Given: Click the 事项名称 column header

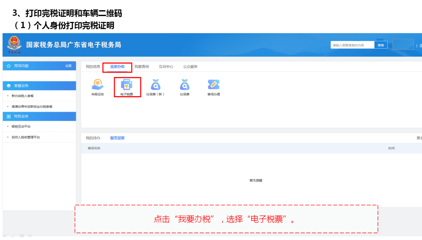Looking at the screenshot, I should point(94,148).
